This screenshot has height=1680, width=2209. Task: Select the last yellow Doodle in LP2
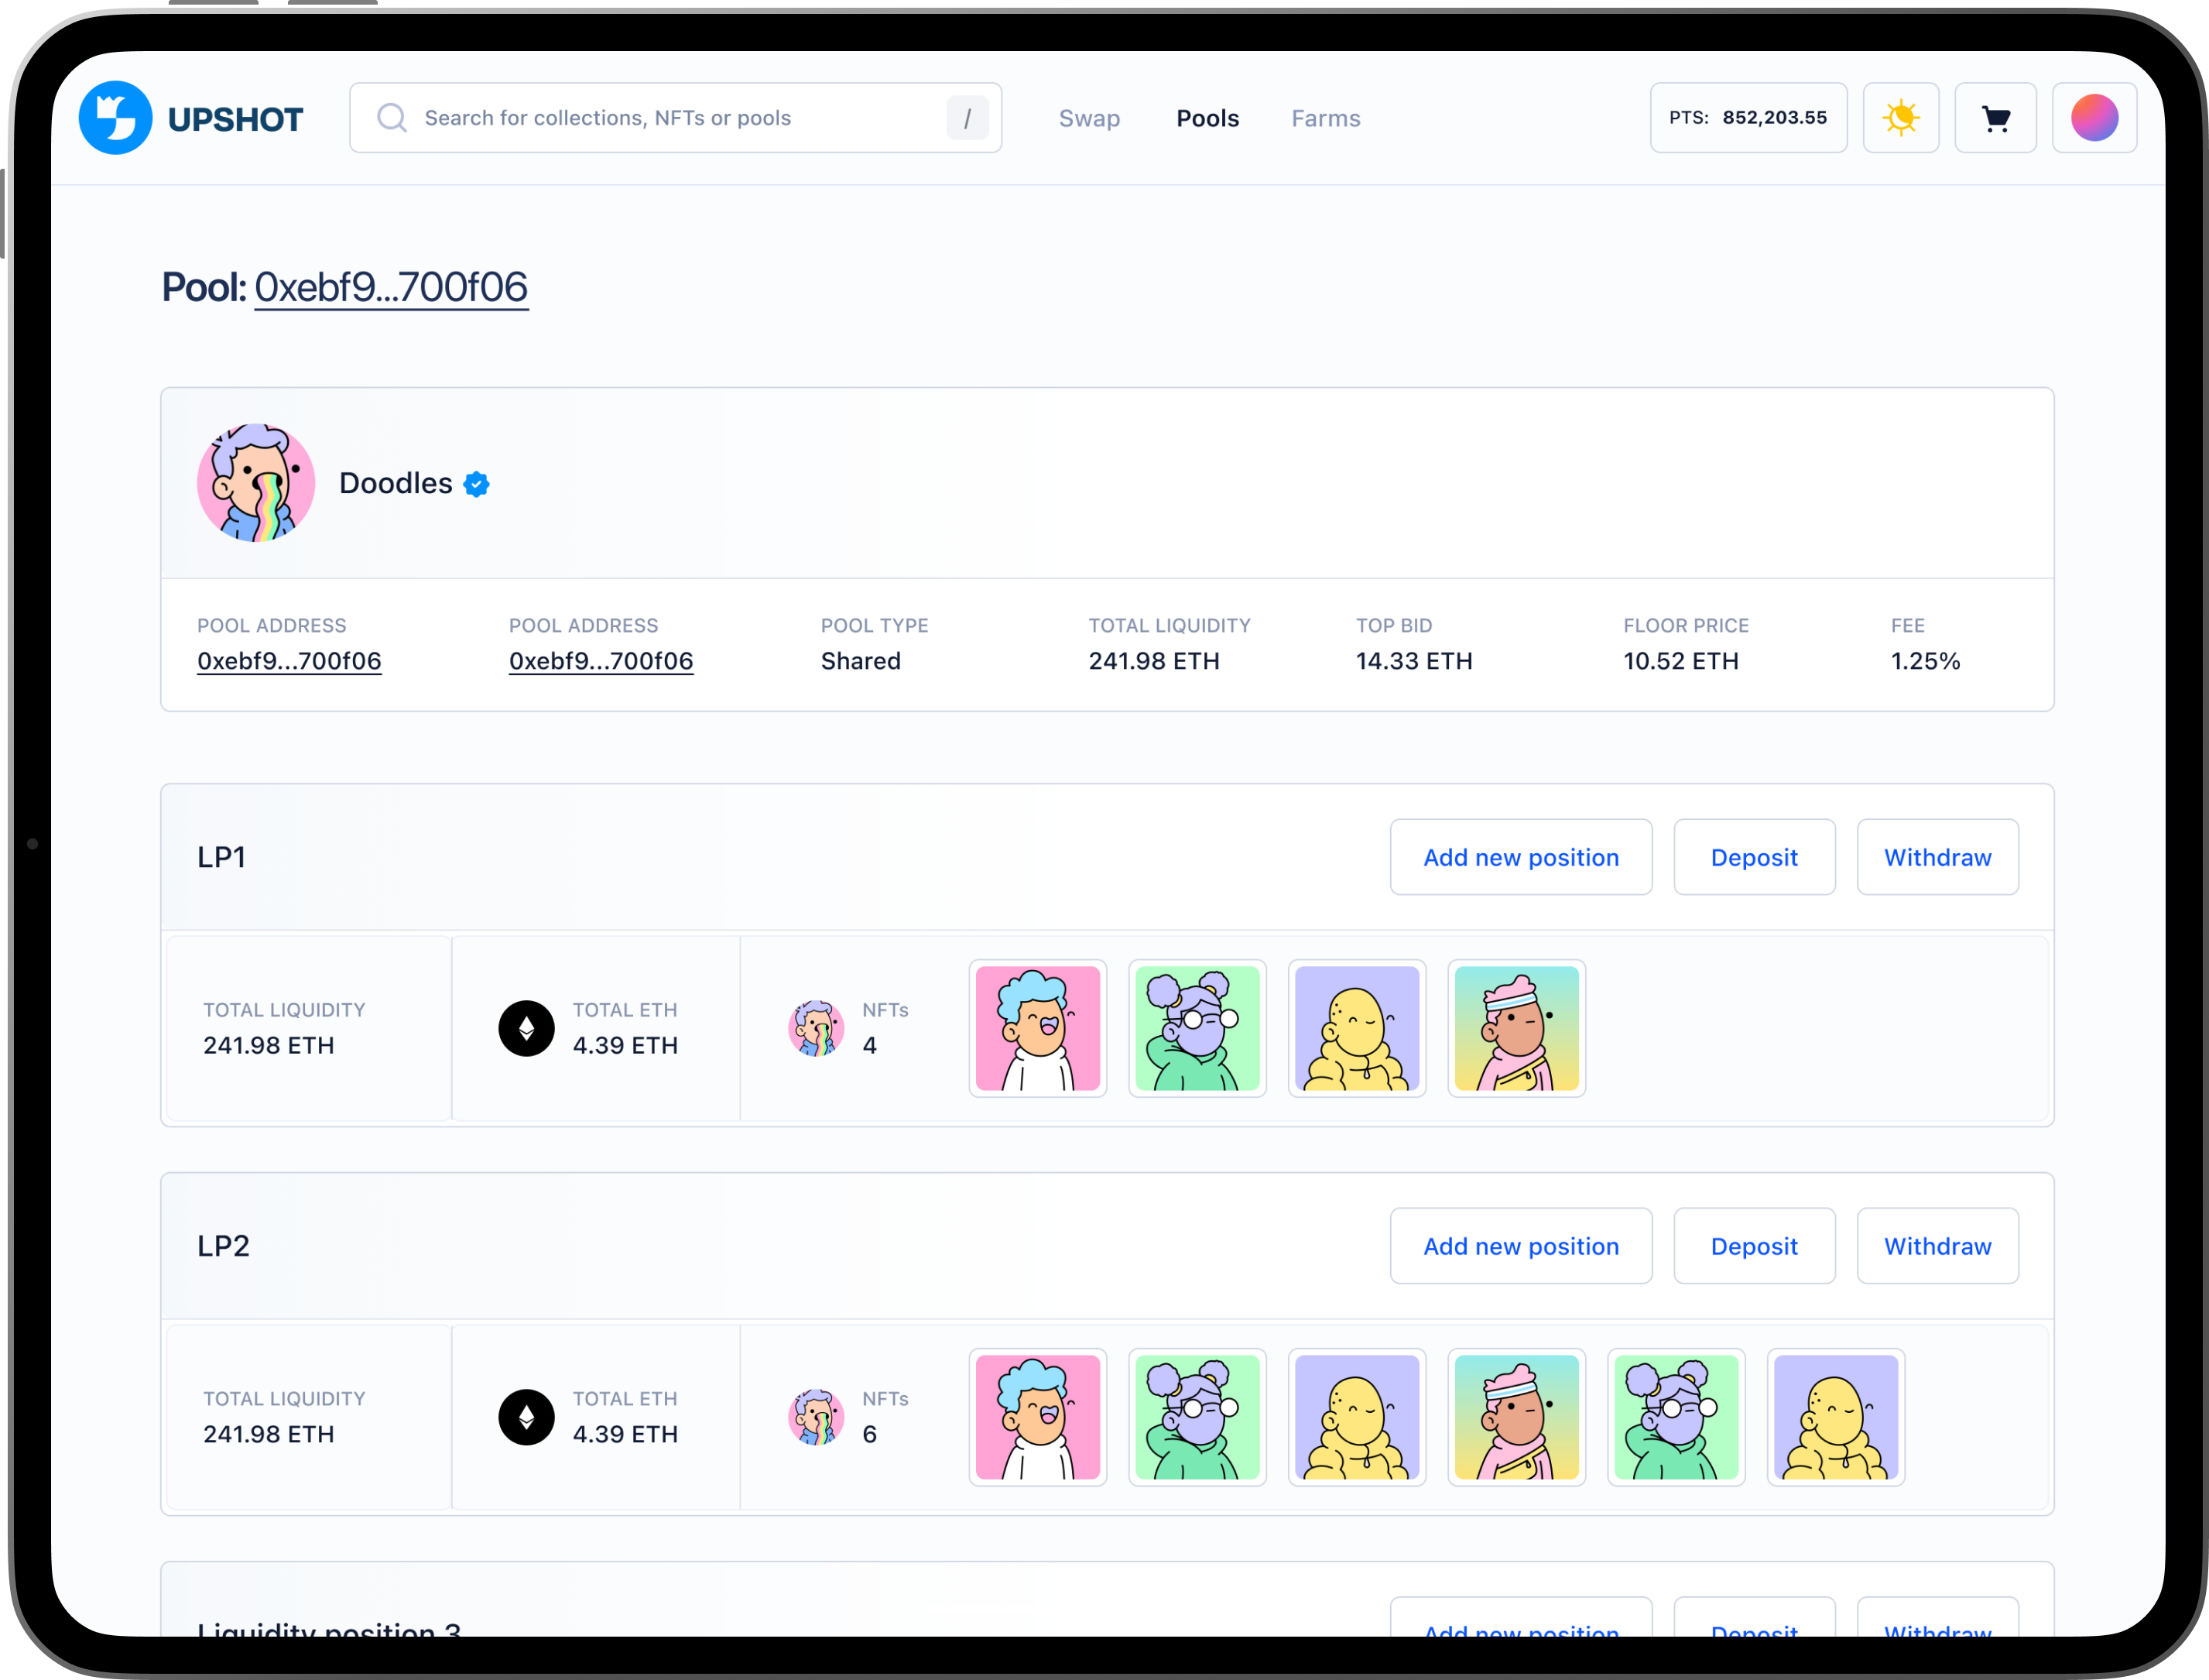tap(1834, 1417)
